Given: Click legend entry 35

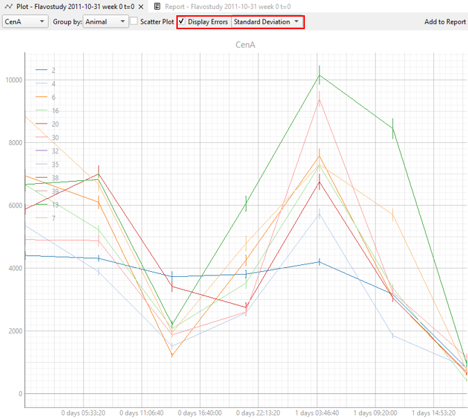Looking at the screenshot, I should 47,164.
